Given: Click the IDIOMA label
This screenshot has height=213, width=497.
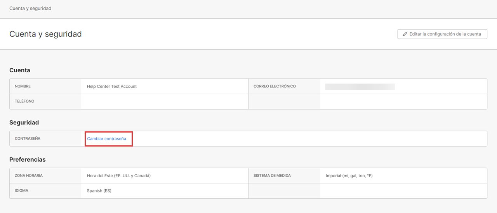Looking at the screenshot, I should pos(21,191).
